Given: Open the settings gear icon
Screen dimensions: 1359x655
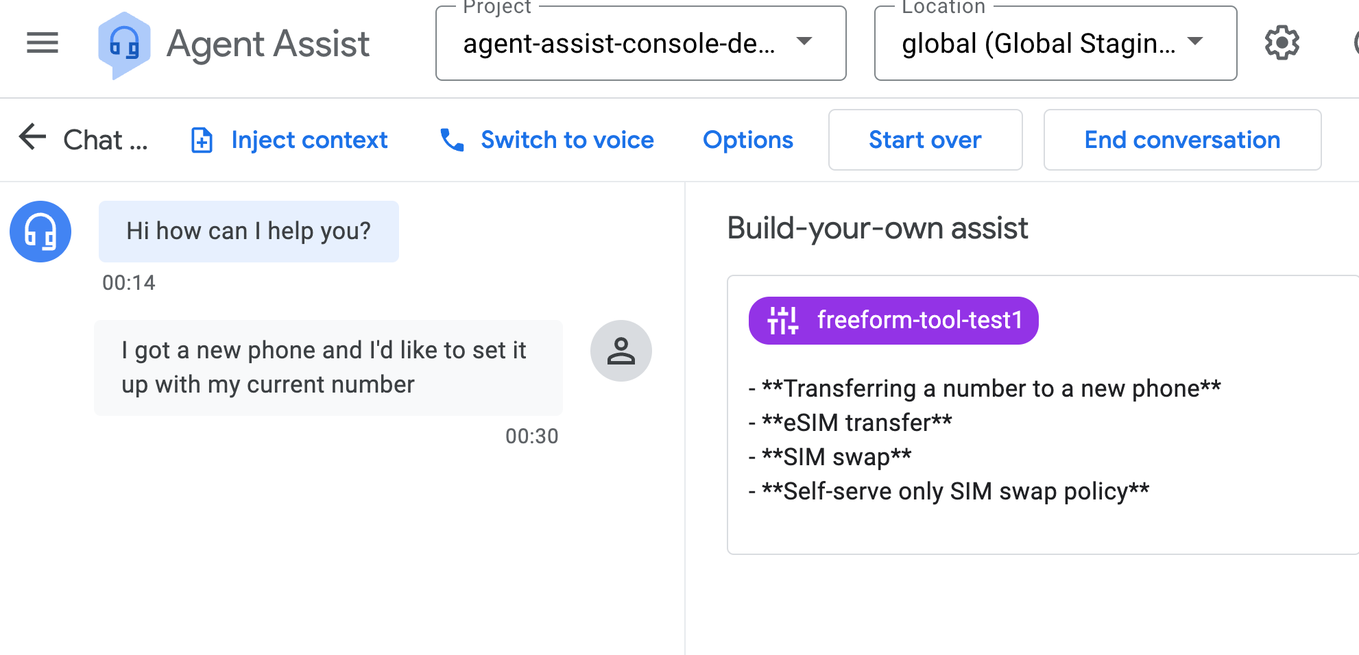Looking at the screenshot, I should click(1282, 43).
